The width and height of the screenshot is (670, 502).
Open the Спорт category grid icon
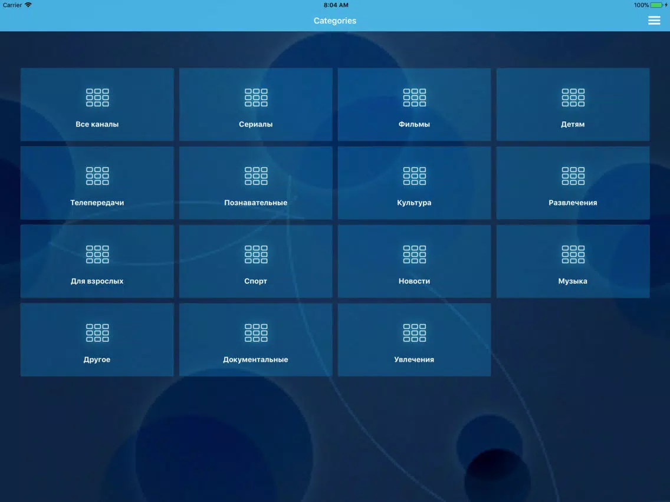click(x=256, y=255)
